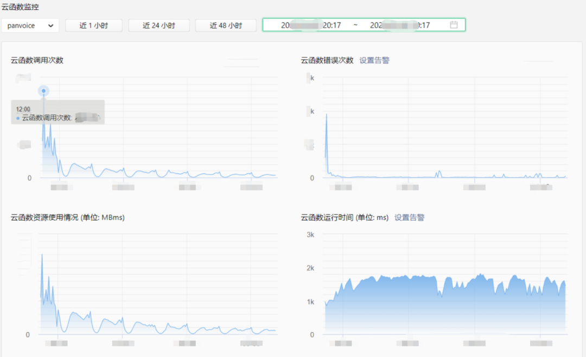Select the 近 1 小时 time range
Viewport: 586px width, 357px height.
pyautogui.click(x=94, y=25)
